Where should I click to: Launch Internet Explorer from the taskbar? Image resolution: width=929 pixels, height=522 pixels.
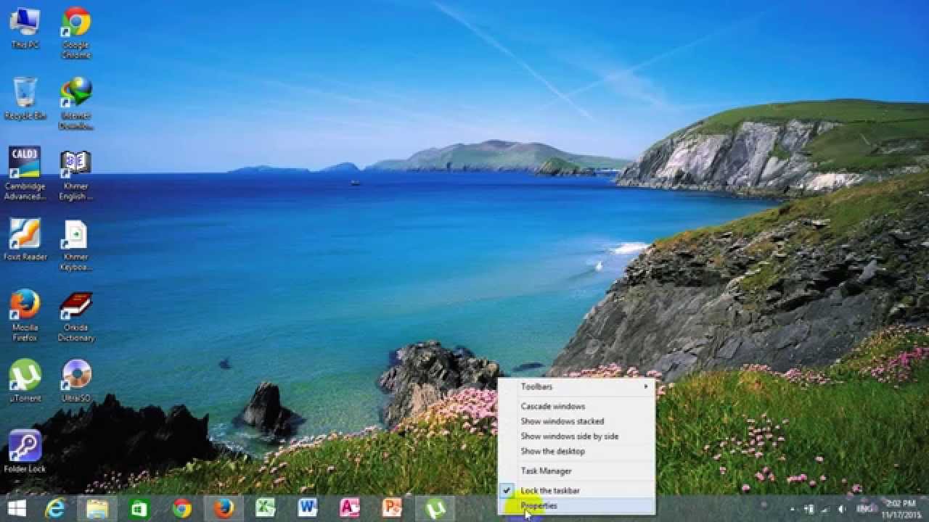point(55,508)
